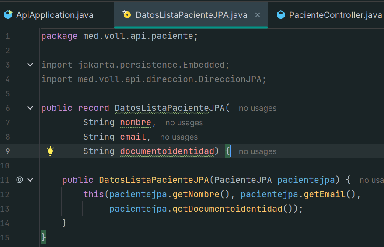384x247 pixels.
Task: Click the 'record' keyword on line 6
Action: [x=93, y=108]
